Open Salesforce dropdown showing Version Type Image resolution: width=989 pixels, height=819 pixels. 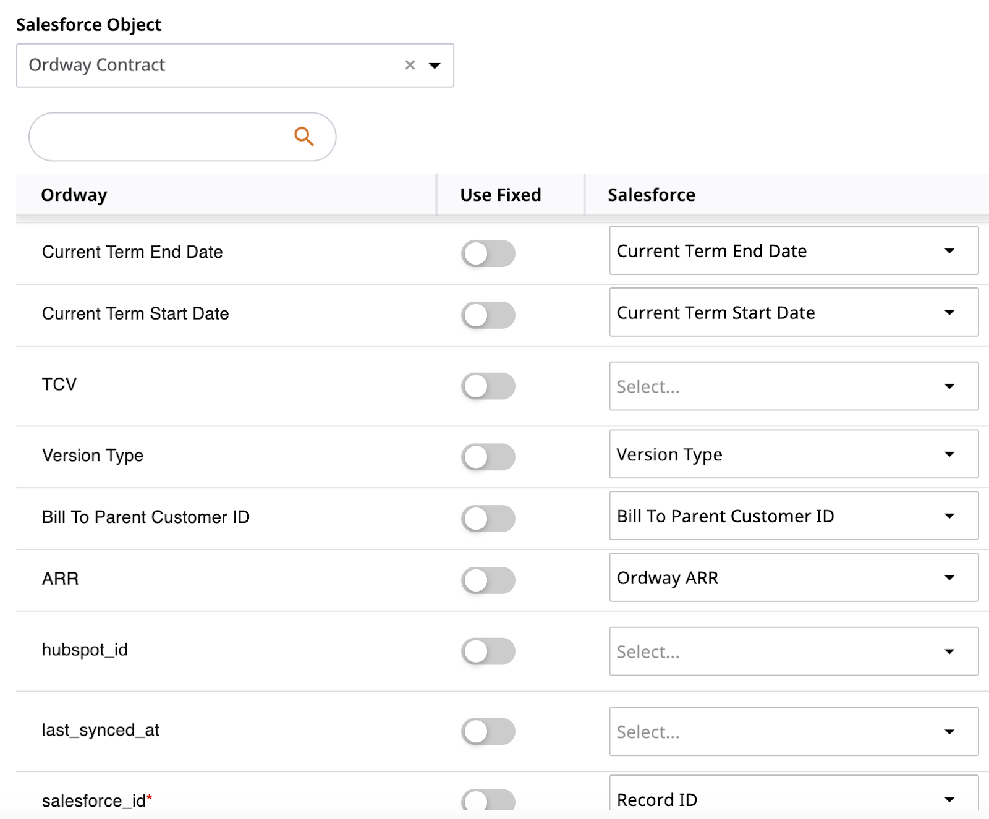point(794,454)
